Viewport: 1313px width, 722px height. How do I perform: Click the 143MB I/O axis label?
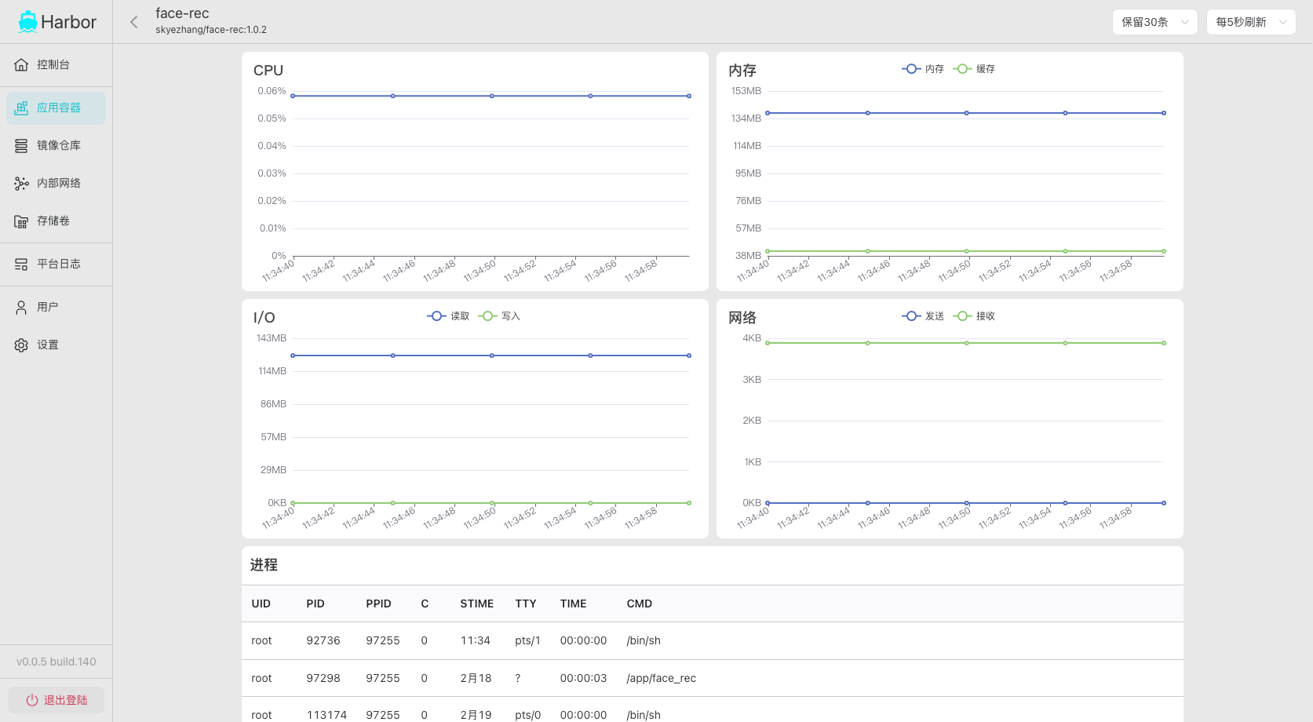272,338
